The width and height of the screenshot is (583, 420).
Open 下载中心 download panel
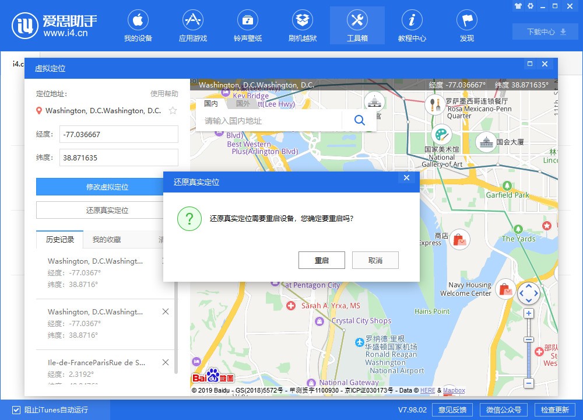pyautogui.click(x=546, y=32)
